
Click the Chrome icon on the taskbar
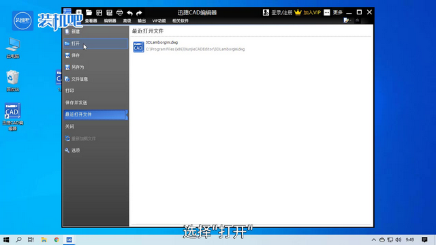pos(57,240)
